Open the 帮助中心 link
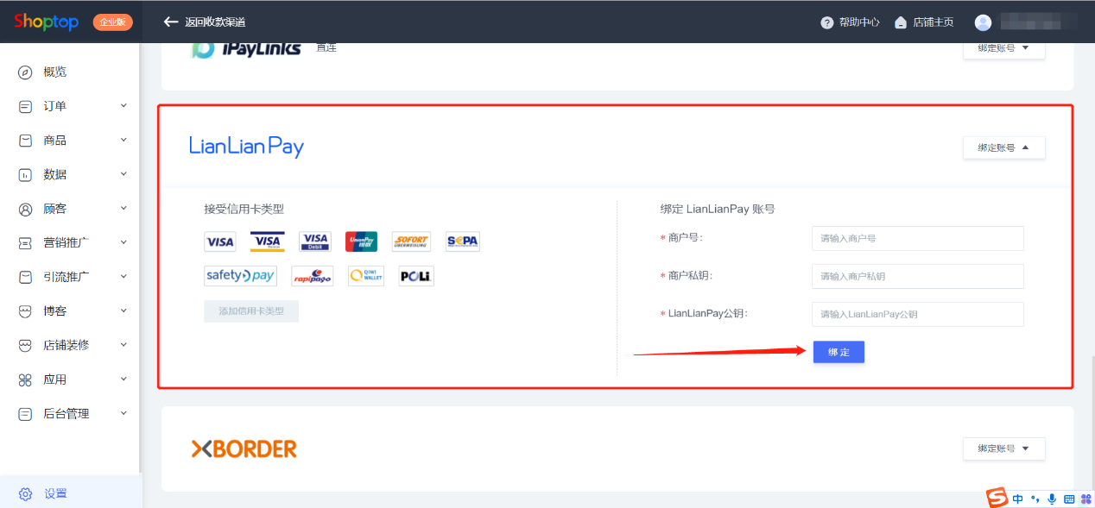Viewport: 1095px width, 508px height. 859,22
